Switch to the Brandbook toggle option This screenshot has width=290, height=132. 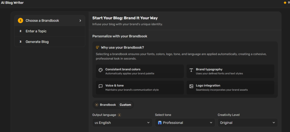(106, 105)
